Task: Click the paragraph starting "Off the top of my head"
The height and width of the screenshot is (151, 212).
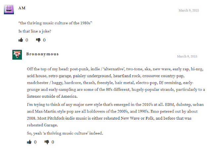Action: tap(116, 82)
